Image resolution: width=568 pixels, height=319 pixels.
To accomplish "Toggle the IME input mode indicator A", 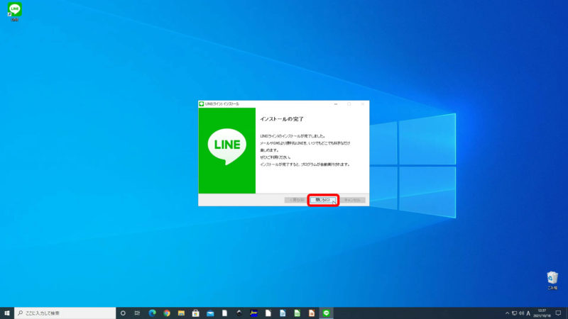I will pos(528,313).
